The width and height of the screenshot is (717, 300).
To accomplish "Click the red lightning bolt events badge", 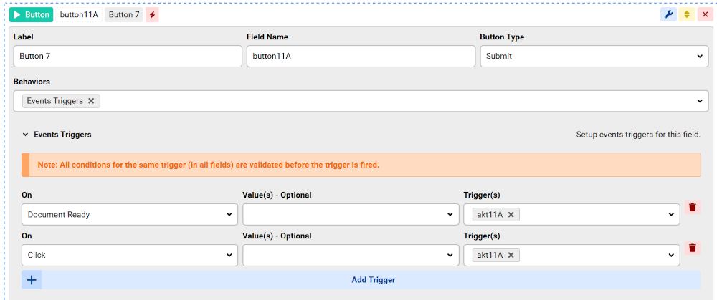I will click(x=152, y=14).
